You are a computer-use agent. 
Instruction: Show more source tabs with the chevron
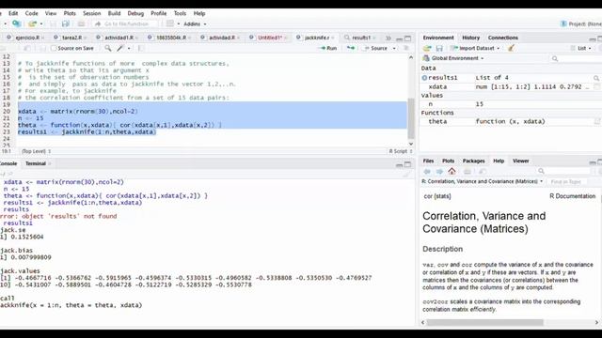(388, 38)
